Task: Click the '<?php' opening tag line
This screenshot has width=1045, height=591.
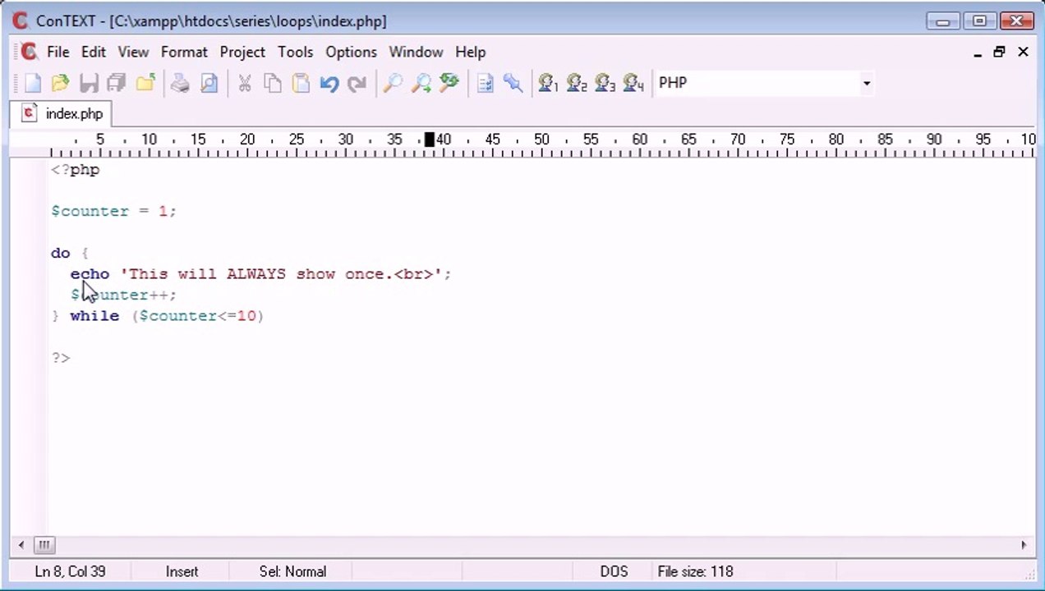Action: 75,170
